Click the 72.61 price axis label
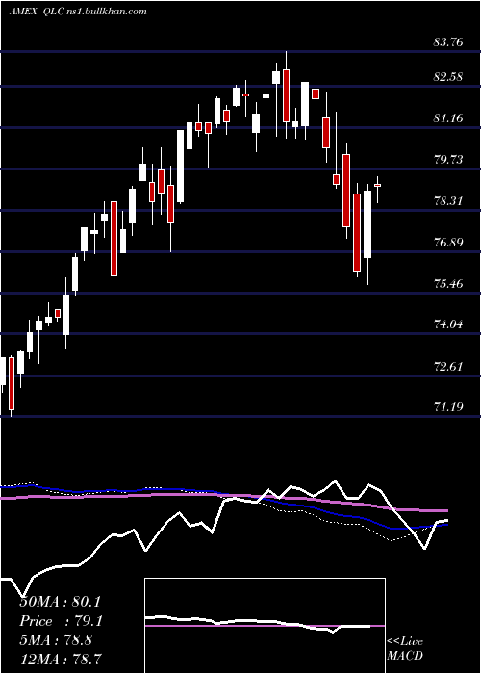The height and width of the screenshot is (674, 481). click(x=449, y=366)
